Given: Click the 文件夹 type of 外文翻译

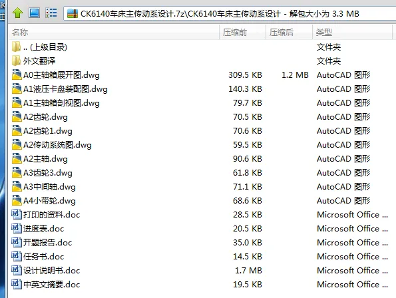Looking at the screenshot, I should coord(329,61).
